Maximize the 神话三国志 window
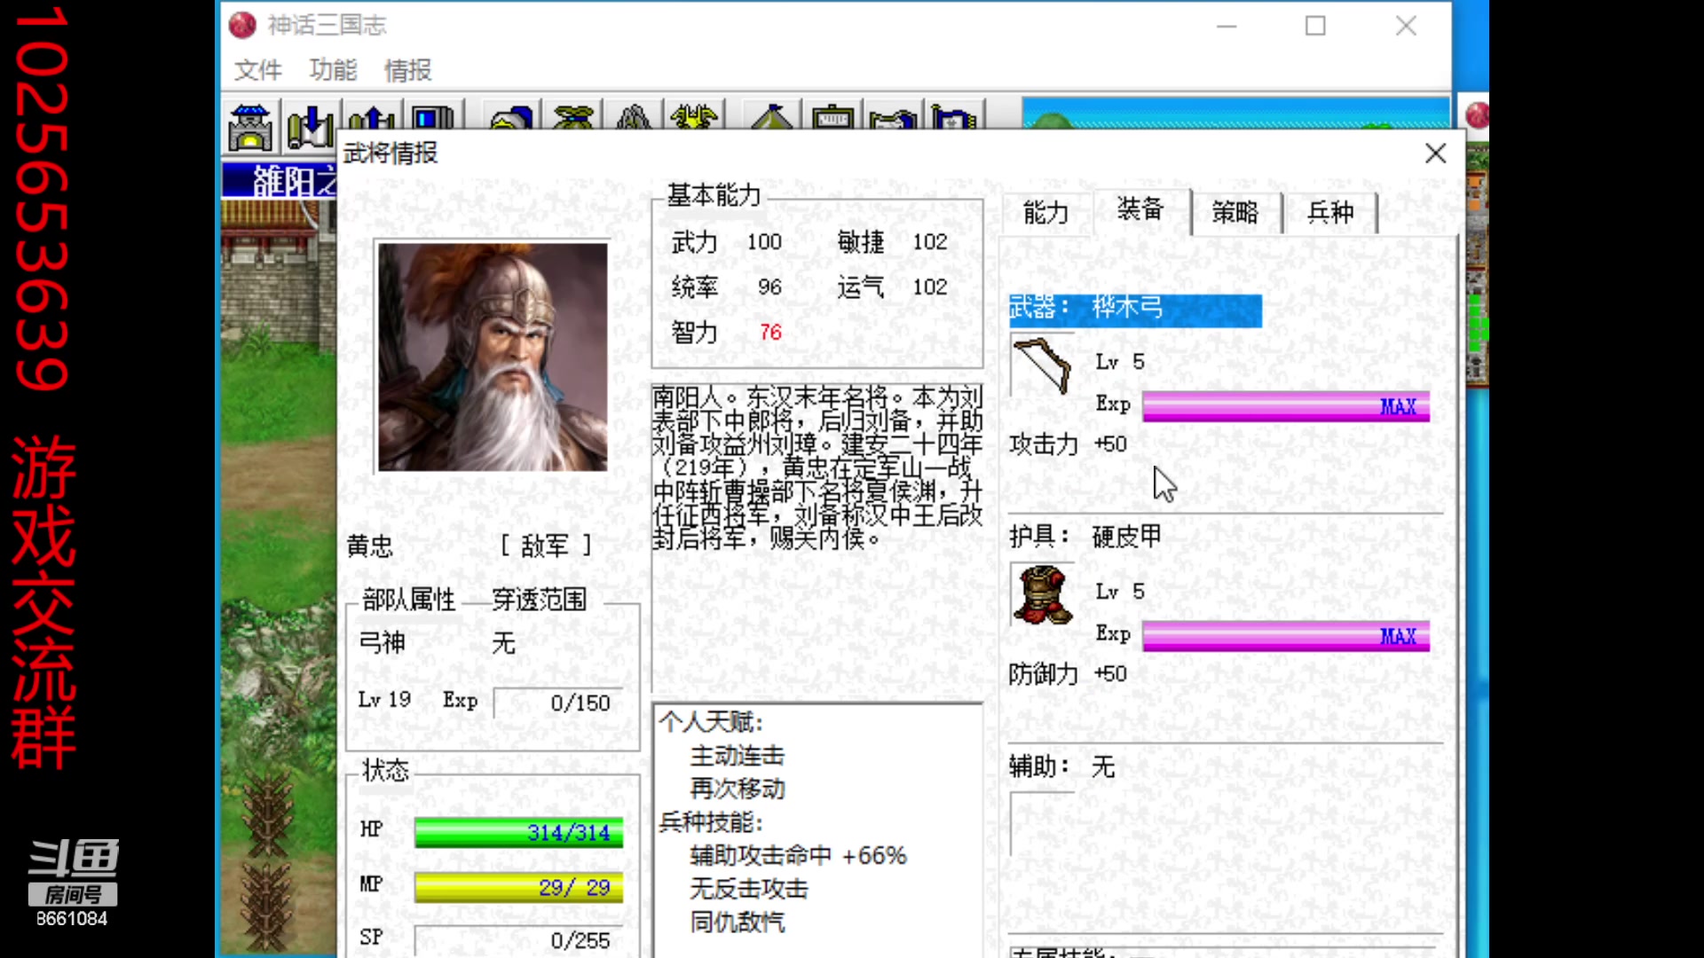This screenshot has width=1704, height=958. coord(1315,26)
